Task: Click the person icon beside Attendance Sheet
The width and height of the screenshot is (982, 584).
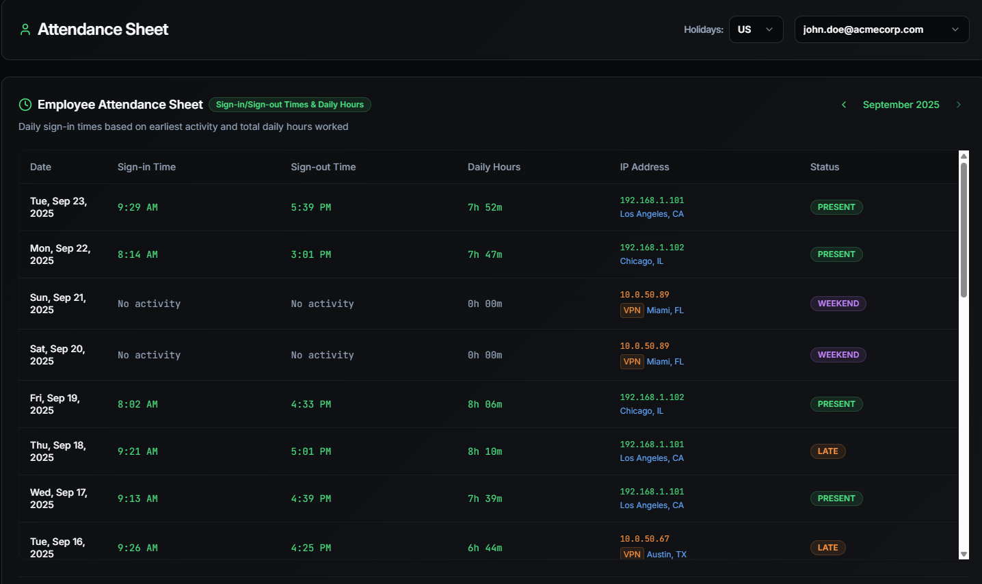Action: pyautogui.click(x=25, y=29)
